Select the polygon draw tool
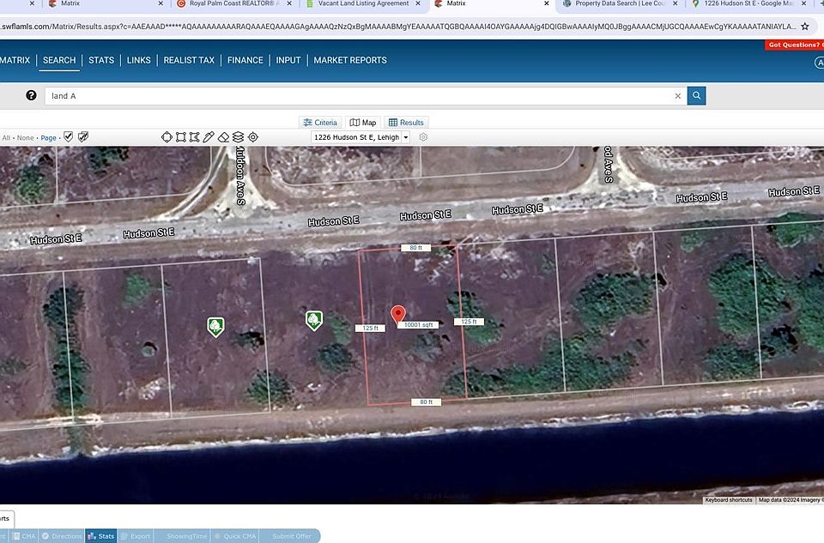The height and width of the screenshot is (543, 824). tap(195, 137)
